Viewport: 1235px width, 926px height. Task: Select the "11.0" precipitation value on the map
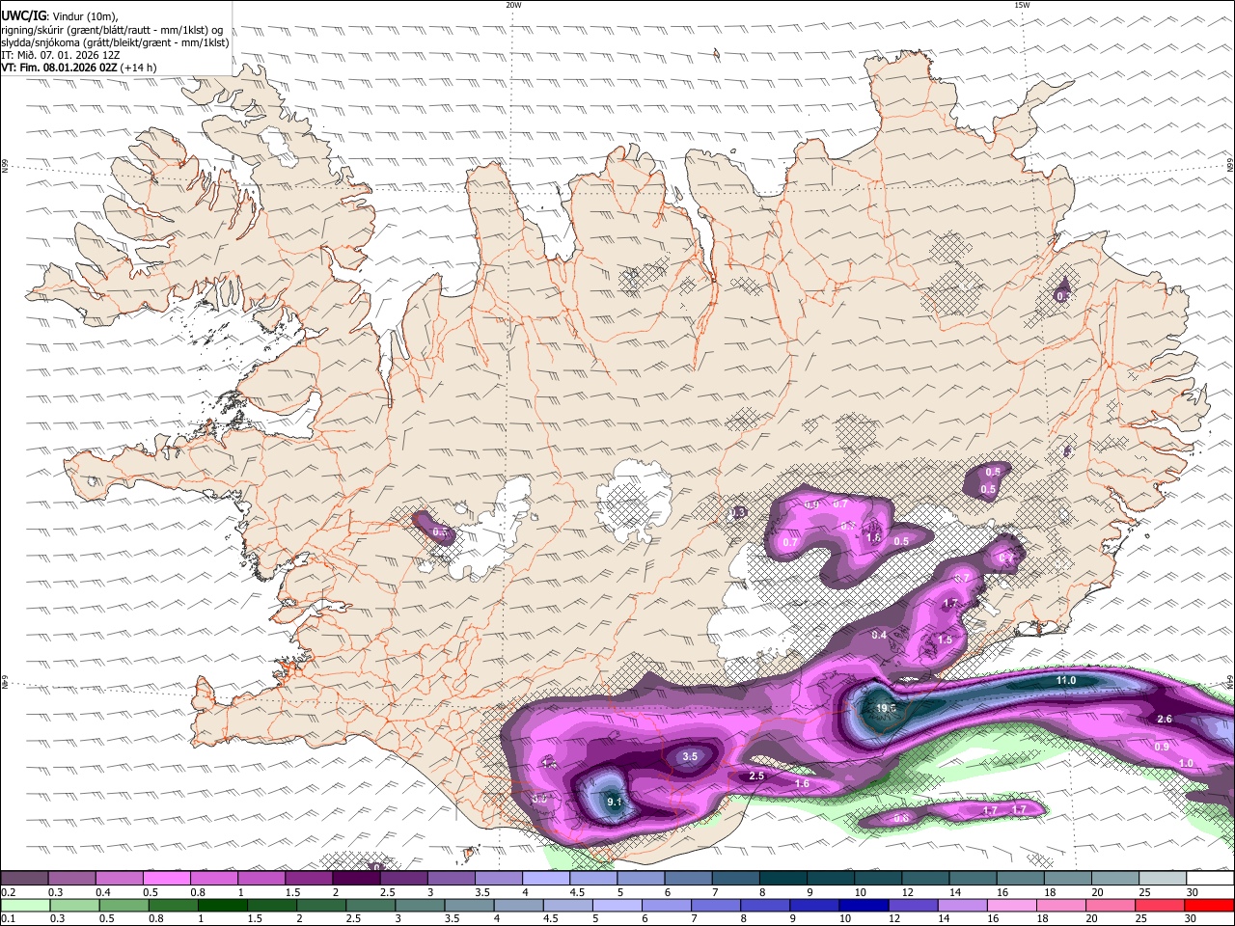[1065, 681]
